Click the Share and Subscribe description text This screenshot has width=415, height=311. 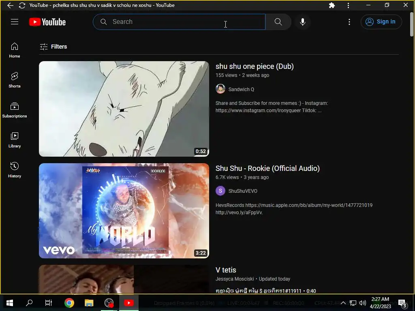tap(272, 107)
